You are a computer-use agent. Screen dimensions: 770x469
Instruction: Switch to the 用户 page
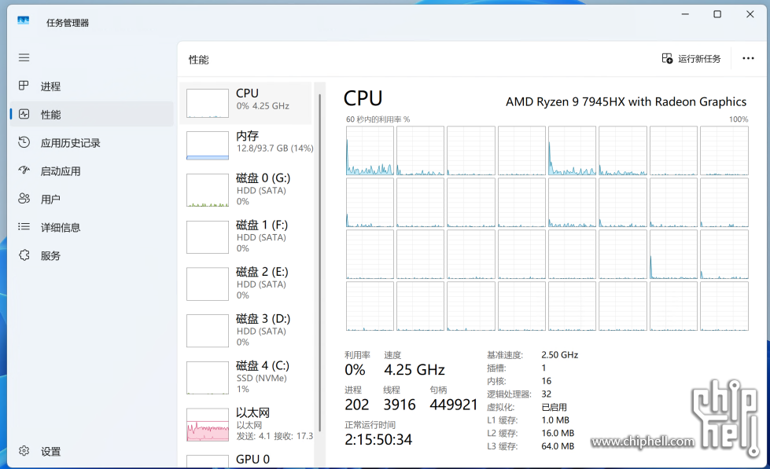coord(92,200)
